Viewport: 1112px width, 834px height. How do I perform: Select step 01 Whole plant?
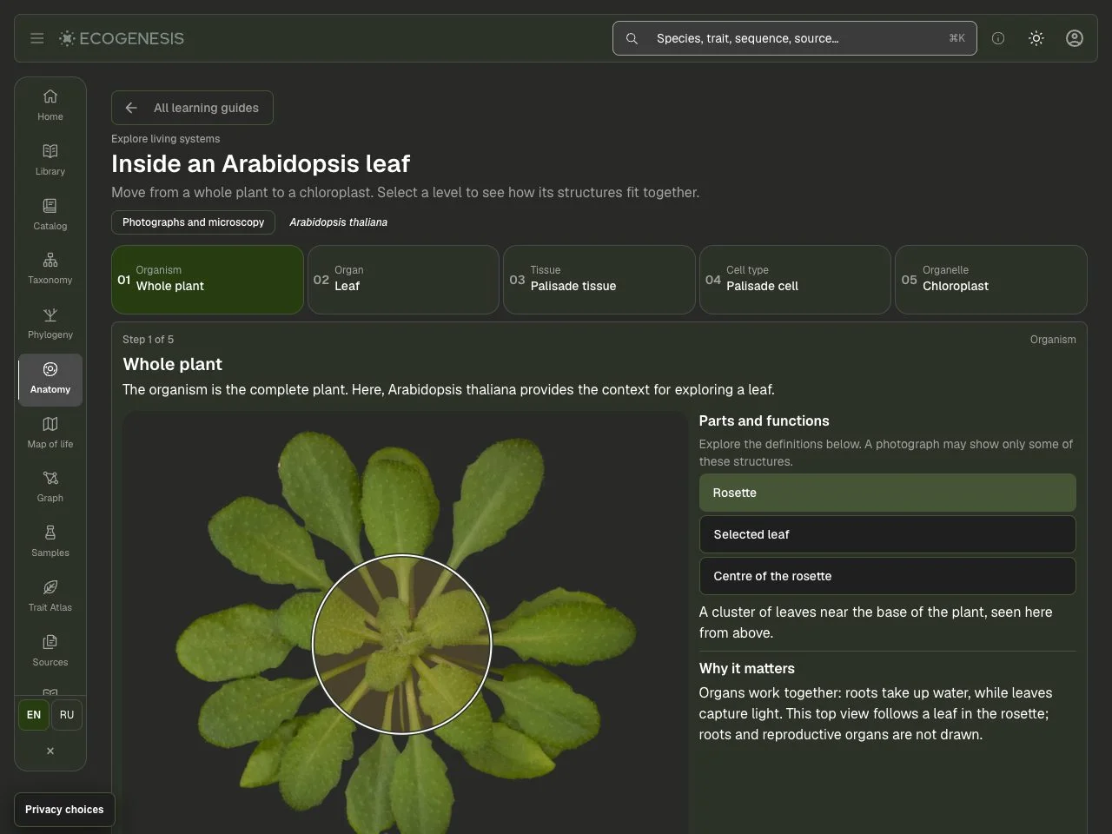coord(208,280)
